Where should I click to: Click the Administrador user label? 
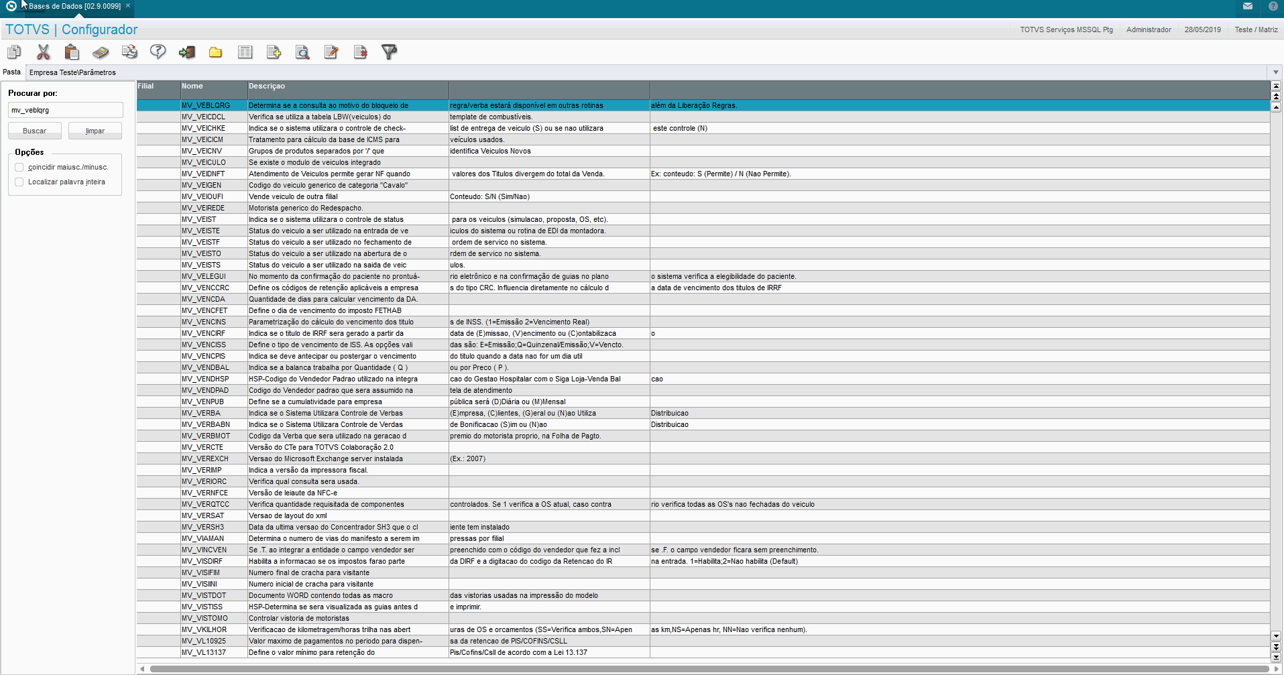tap(1149, 29)
